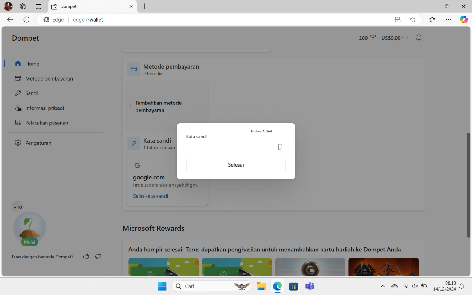472x295 pixels.
Task: Click the notification bell in the Dompet header
Action: pos(419,37)
